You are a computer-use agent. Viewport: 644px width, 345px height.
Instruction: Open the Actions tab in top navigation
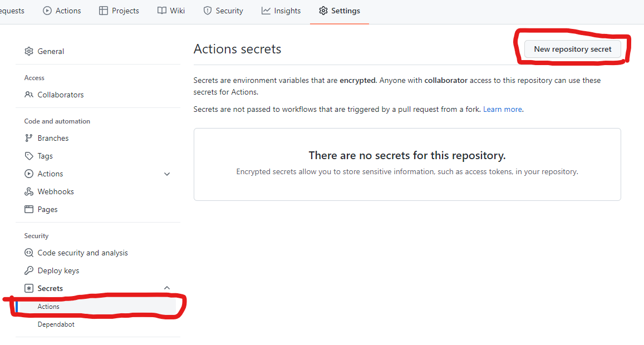point(62,11)
